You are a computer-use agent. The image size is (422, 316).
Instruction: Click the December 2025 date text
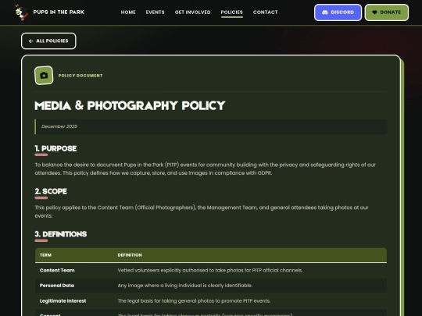point(59,126)
